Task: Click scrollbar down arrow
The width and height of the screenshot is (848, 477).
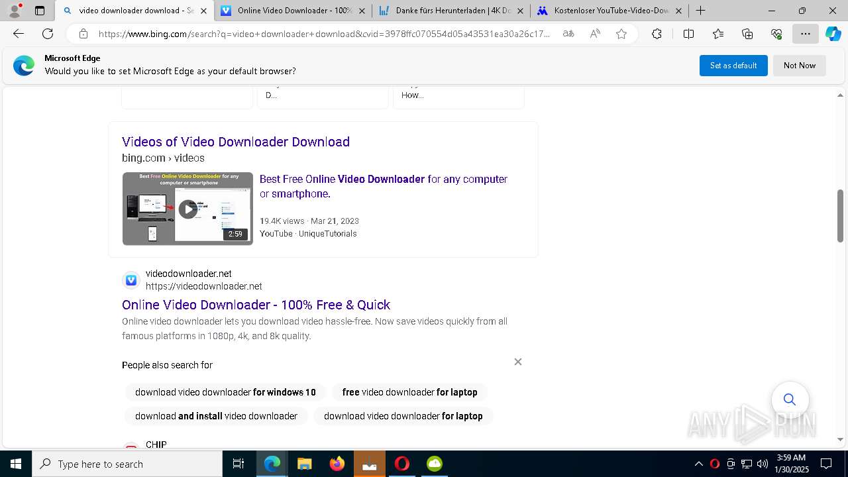Action: 840,439
